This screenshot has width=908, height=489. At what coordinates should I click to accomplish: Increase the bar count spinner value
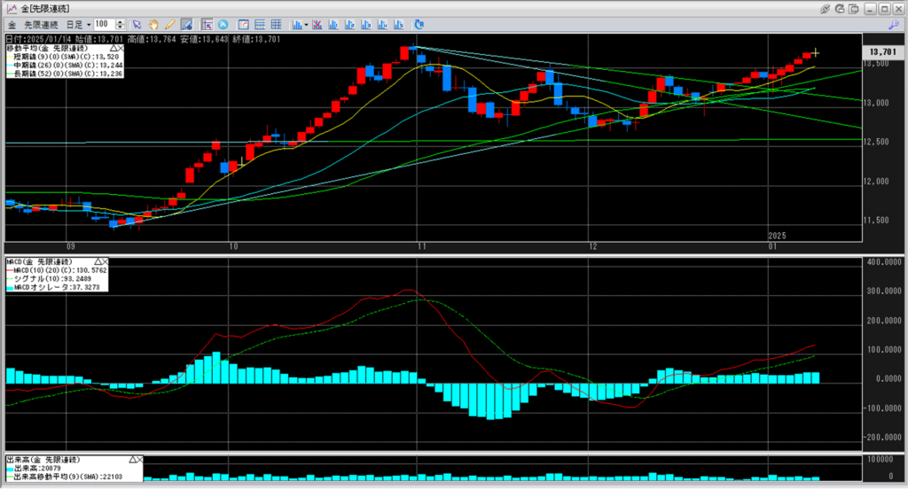[x=120, y=22]
